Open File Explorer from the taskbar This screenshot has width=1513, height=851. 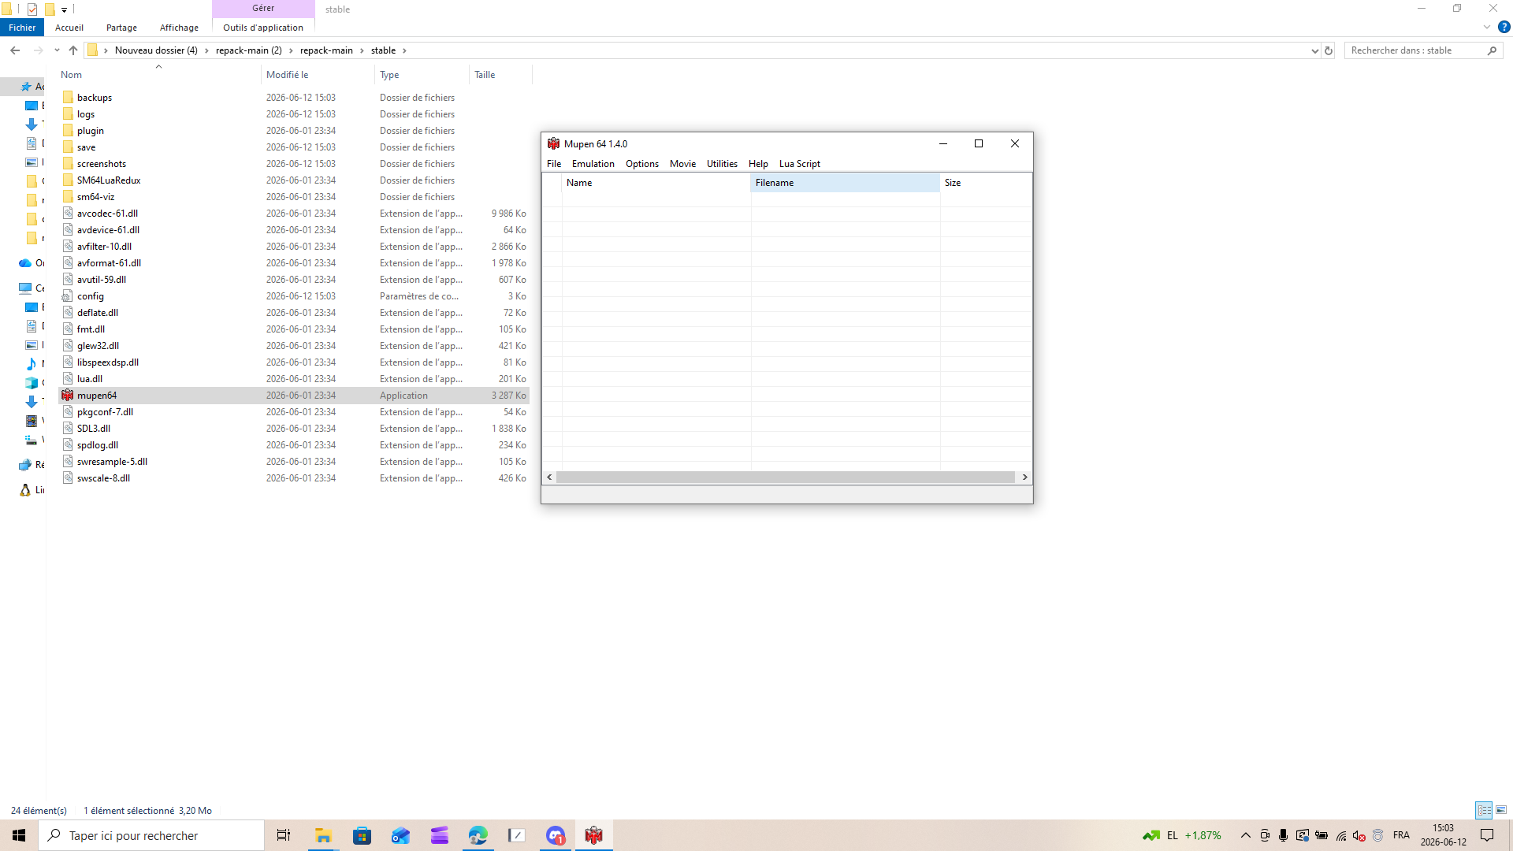point(323,835)
